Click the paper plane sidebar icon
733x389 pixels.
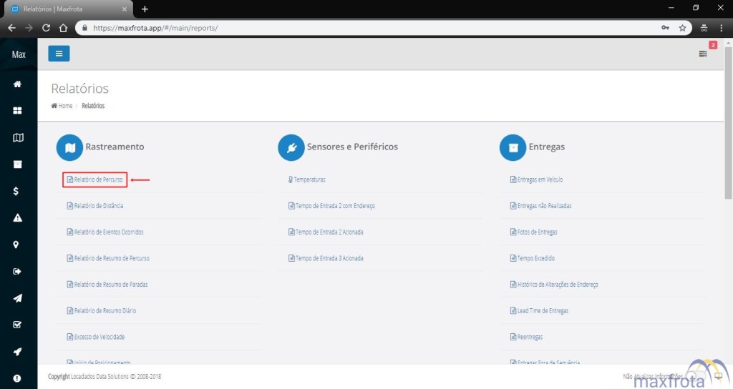tap(18, 298)
